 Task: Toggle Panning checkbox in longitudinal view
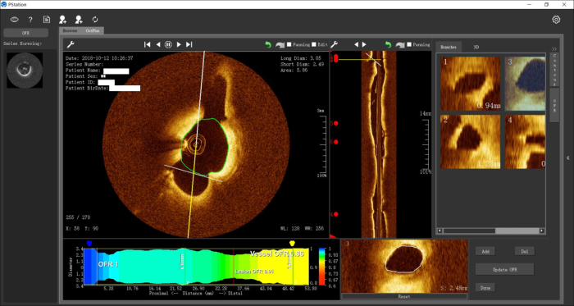[409, 44]
